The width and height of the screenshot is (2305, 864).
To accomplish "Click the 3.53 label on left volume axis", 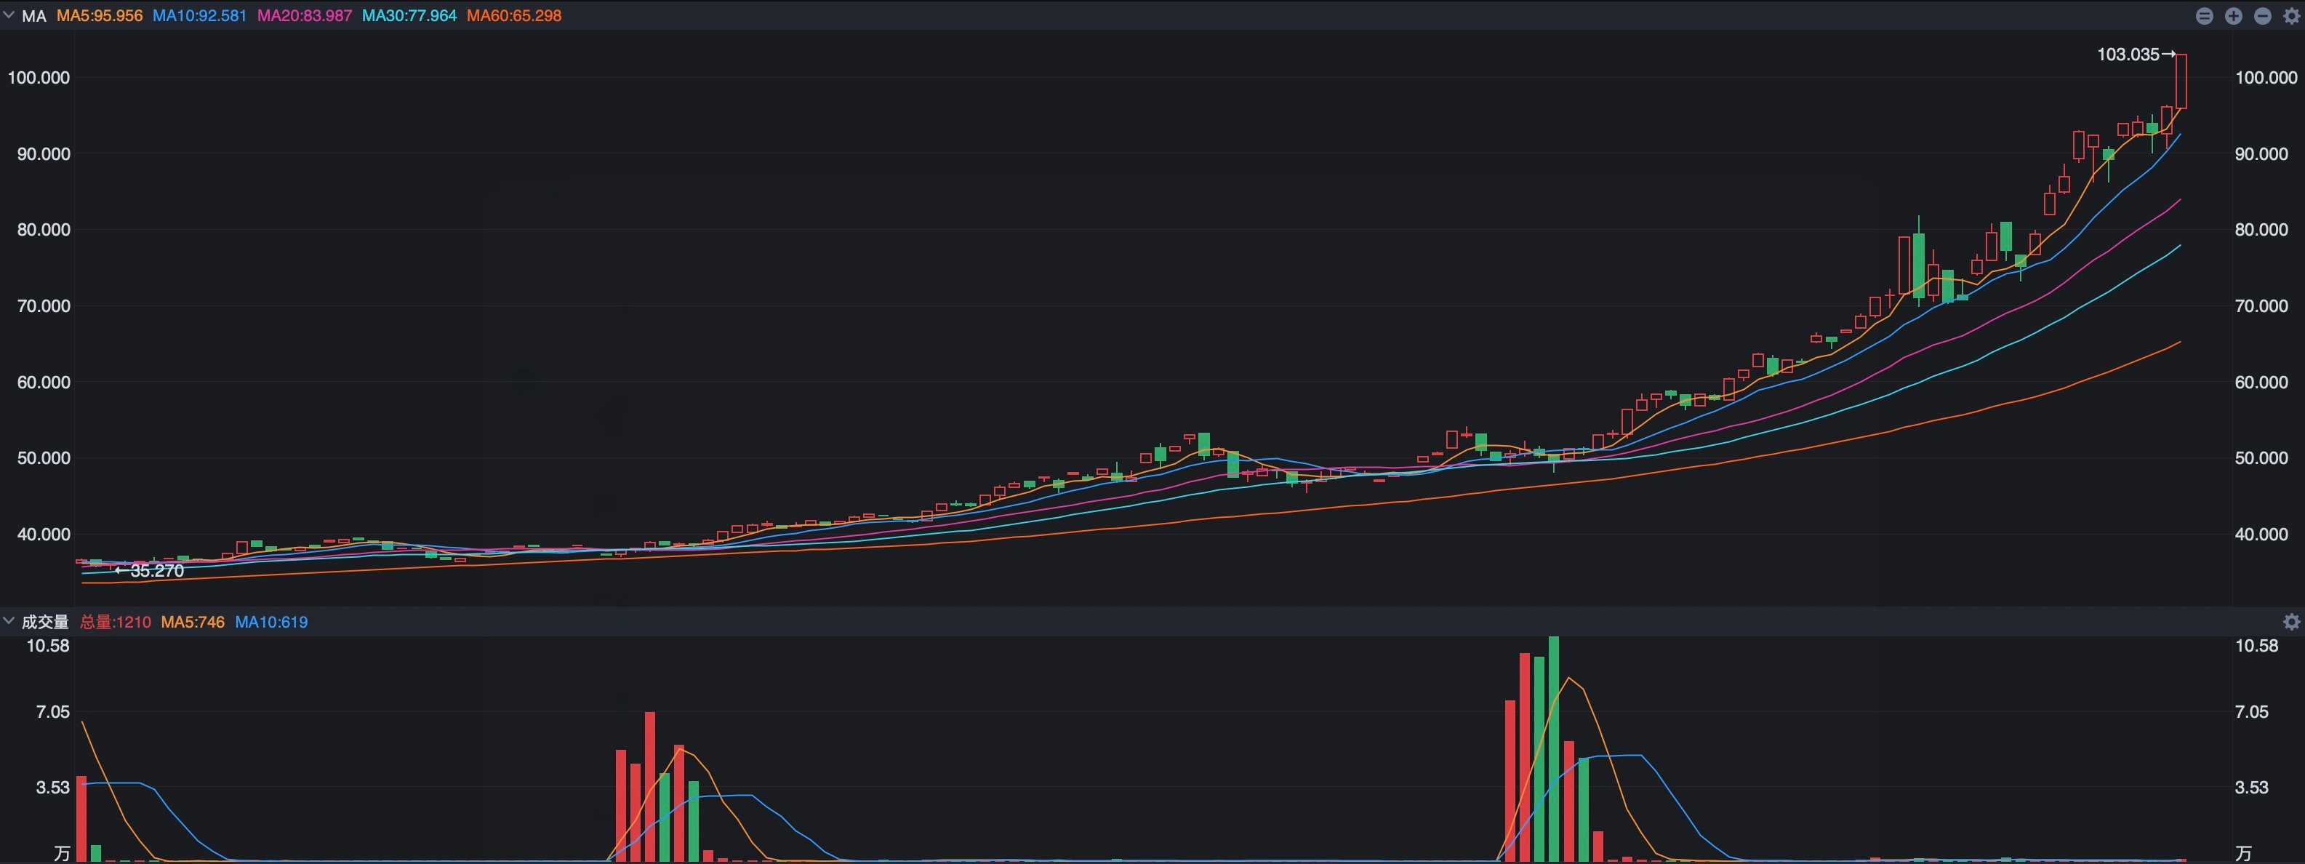I will click(x=52, y=788).
